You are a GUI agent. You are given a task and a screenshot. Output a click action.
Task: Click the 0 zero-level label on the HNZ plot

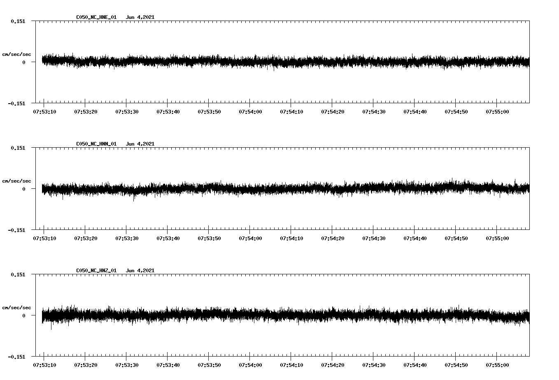tap(24, 316)
